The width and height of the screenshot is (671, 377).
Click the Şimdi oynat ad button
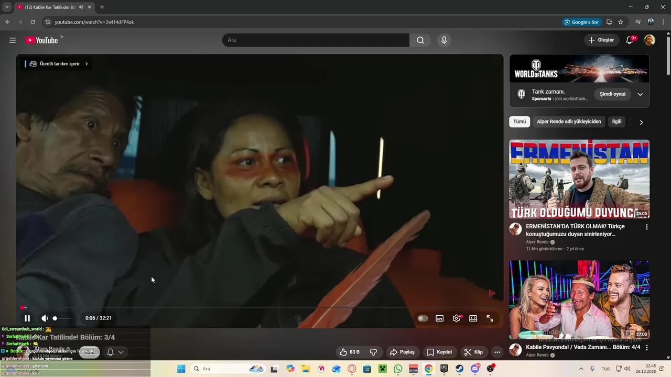pyautogui.click(x=612, y=94)
